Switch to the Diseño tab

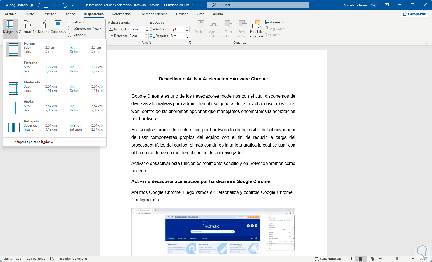click(x=70, y=14)
